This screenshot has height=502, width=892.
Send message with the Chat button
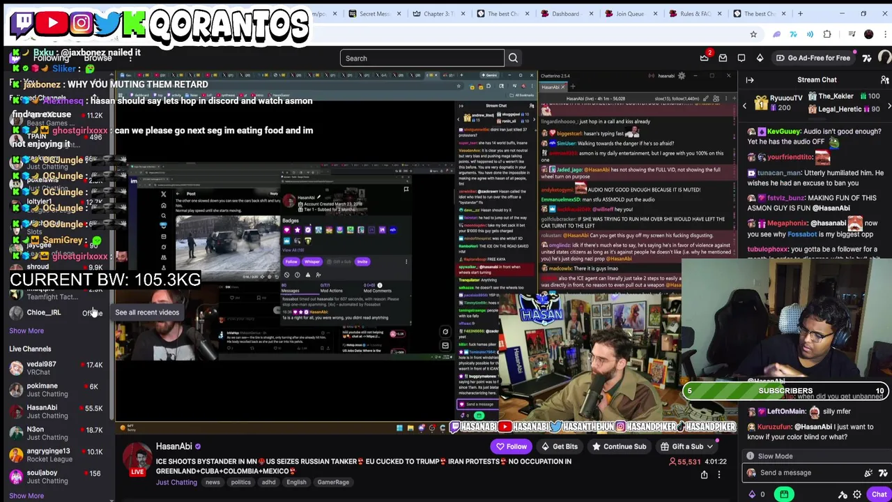879,494
